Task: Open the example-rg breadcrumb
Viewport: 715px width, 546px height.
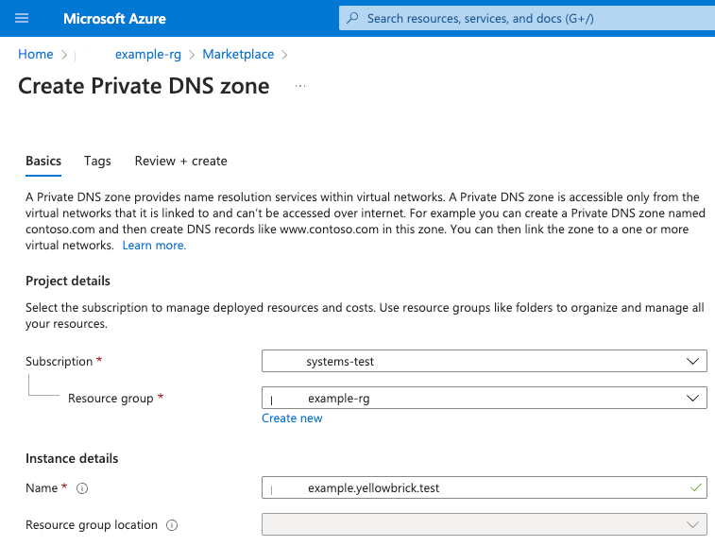Action: coord(147,54)
